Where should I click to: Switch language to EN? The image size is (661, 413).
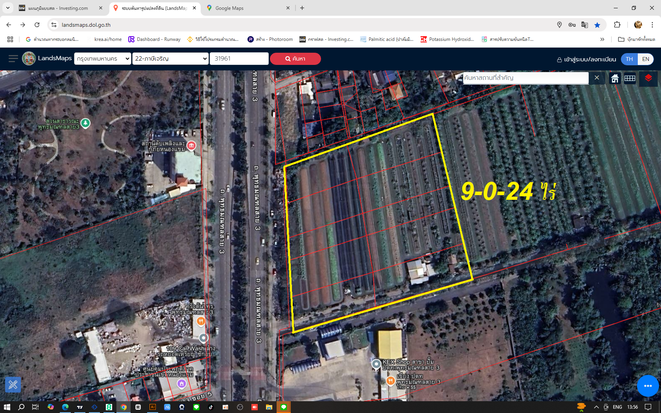[x=646, y=59]
